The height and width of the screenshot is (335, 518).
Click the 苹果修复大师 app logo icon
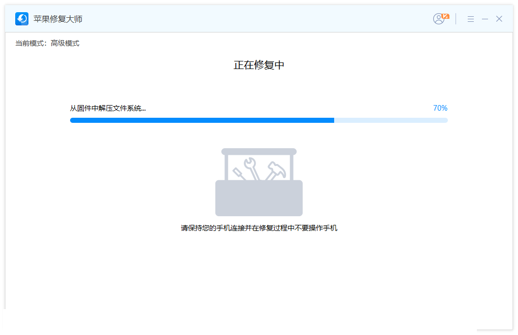(22, 19)
